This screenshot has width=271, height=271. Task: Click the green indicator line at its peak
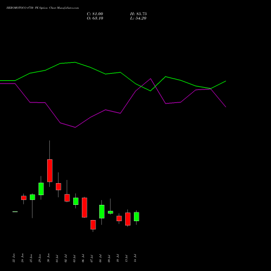click(x=75, y=62)
